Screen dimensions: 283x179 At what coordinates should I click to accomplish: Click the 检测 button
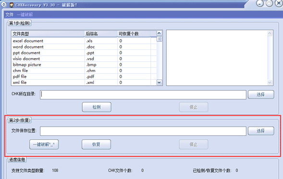coord(97,107)
